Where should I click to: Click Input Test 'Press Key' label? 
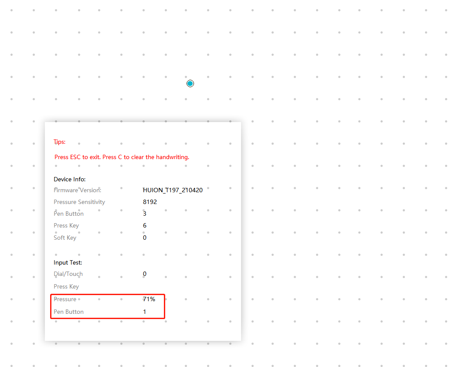pos(66,286)
